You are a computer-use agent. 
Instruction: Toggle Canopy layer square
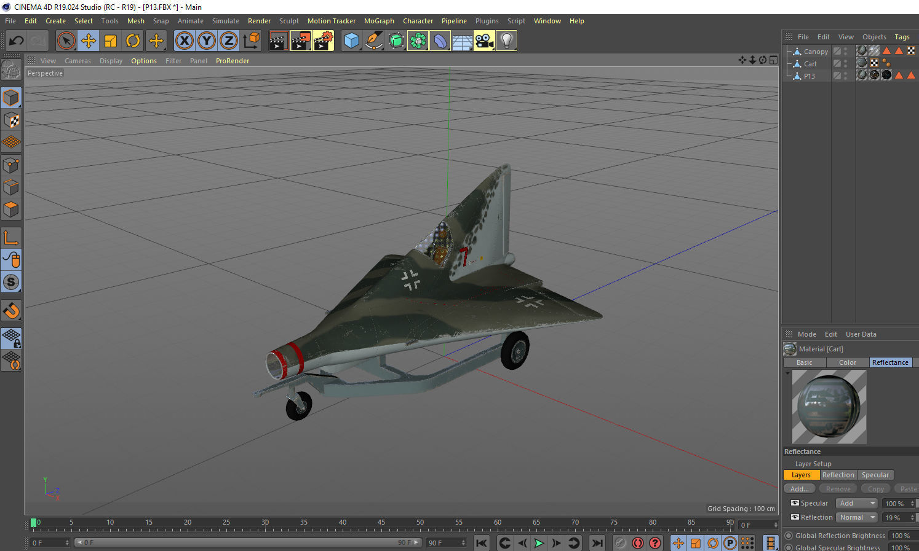837,52
